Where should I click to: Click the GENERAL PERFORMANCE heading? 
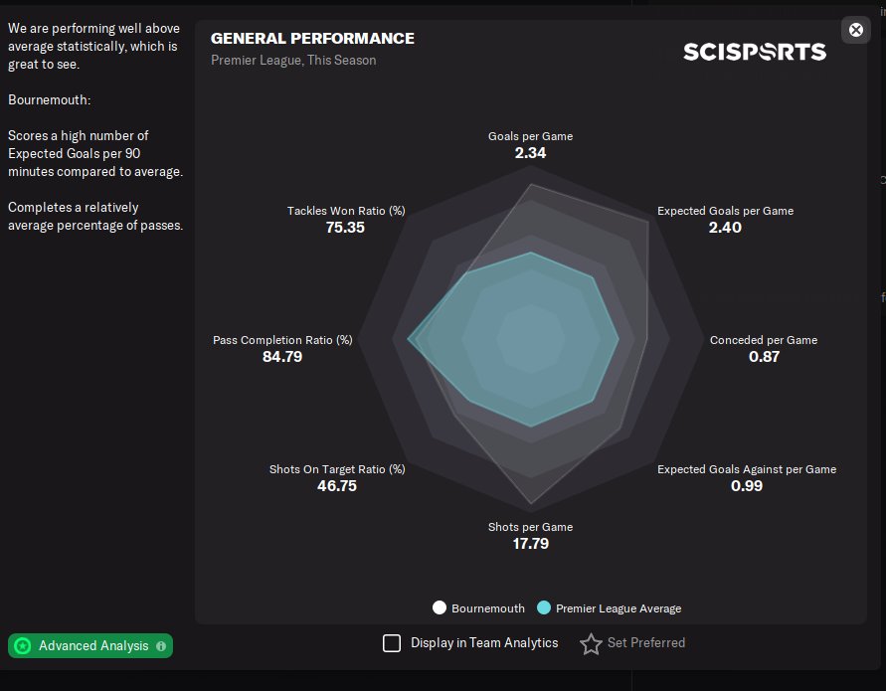click(312, 39)
